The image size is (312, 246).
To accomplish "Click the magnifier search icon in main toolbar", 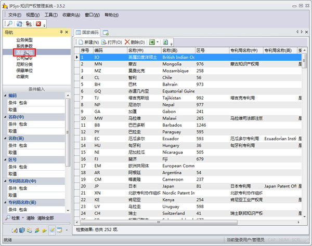I will point(9,24).
